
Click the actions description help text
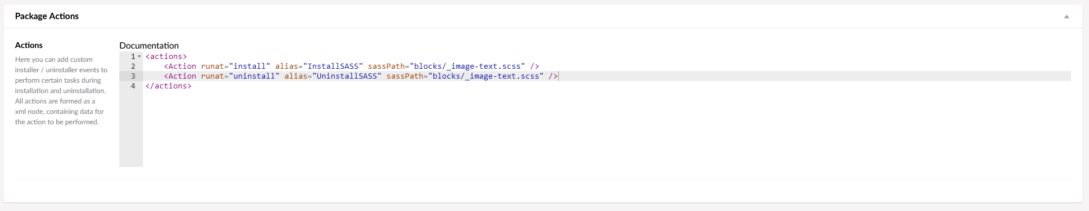coord(61,91)
